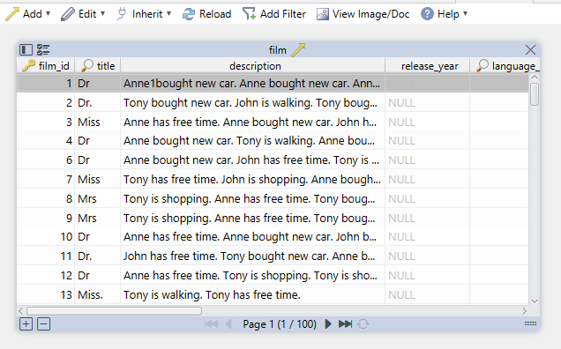This screenshot has height=349, width=561.
Task: Open View Image/Doc
Action: pyautogui.click(x=363, y=14)
